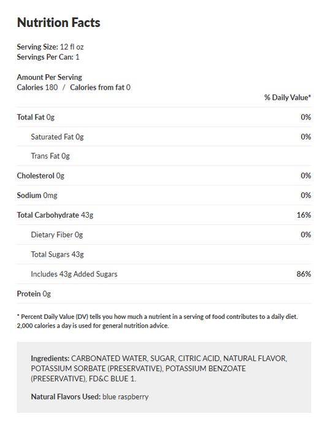The image size is (328, 428).
Task: Click the Amount Per Serving label
Action: (x=50, y=77)
